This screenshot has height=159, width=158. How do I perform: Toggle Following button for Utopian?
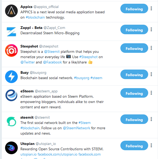pos(134,145)
